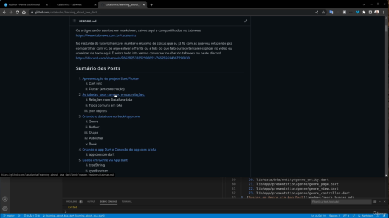
Task: Open 'Criando o database no back4app.com' link
Action: pos(111,116)
